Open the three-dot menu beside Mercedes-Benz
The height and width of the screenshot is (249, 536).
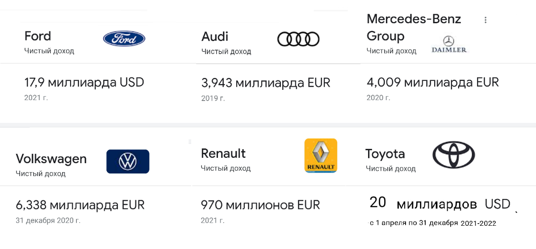pyautogui.click(x=486, y=20)
